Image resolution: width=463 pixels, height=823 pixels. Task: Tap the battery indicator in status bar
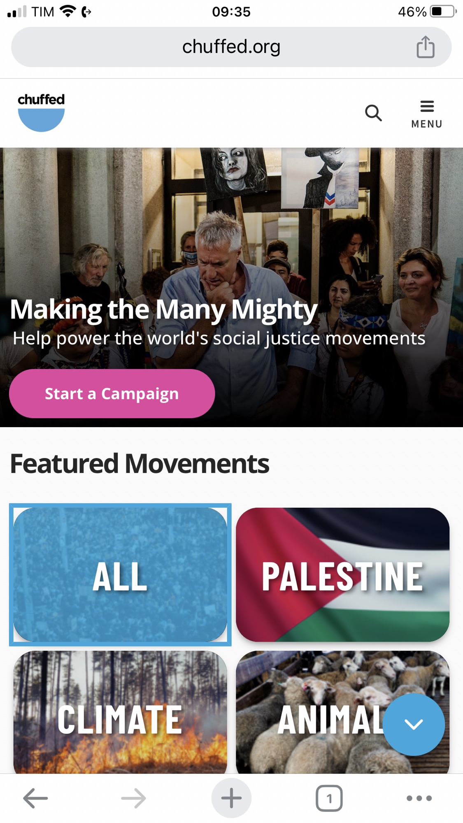pyautogui.click(x=443, y=12)
